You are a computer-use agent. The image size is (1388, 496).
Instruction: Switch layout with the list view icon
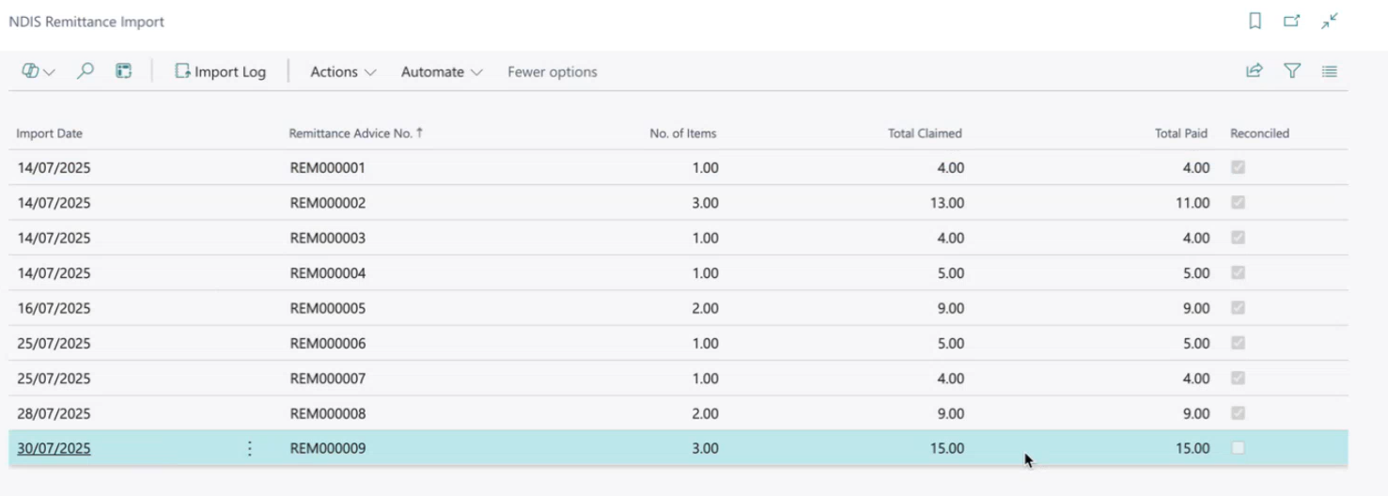coord(1329,70)
